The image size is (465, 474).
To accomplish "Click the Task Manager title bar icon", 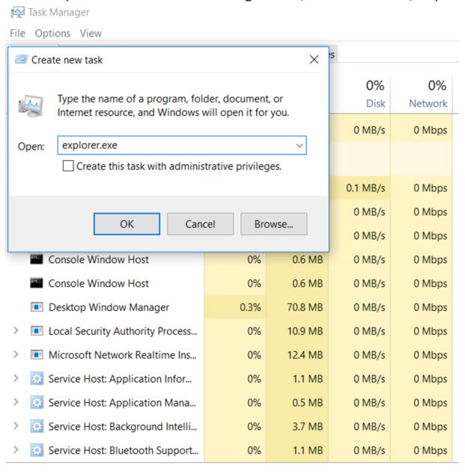I will [x=12, y=12].
